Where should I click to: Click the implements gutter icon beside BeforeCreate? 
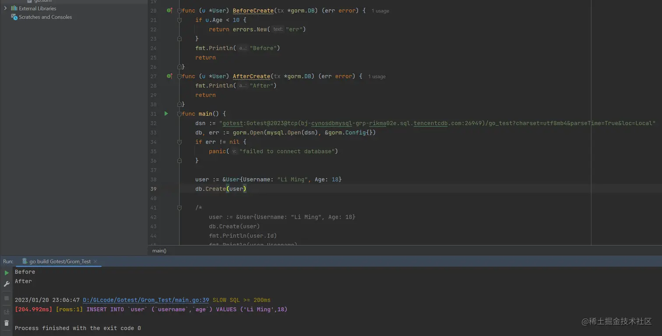coord(169,10)
